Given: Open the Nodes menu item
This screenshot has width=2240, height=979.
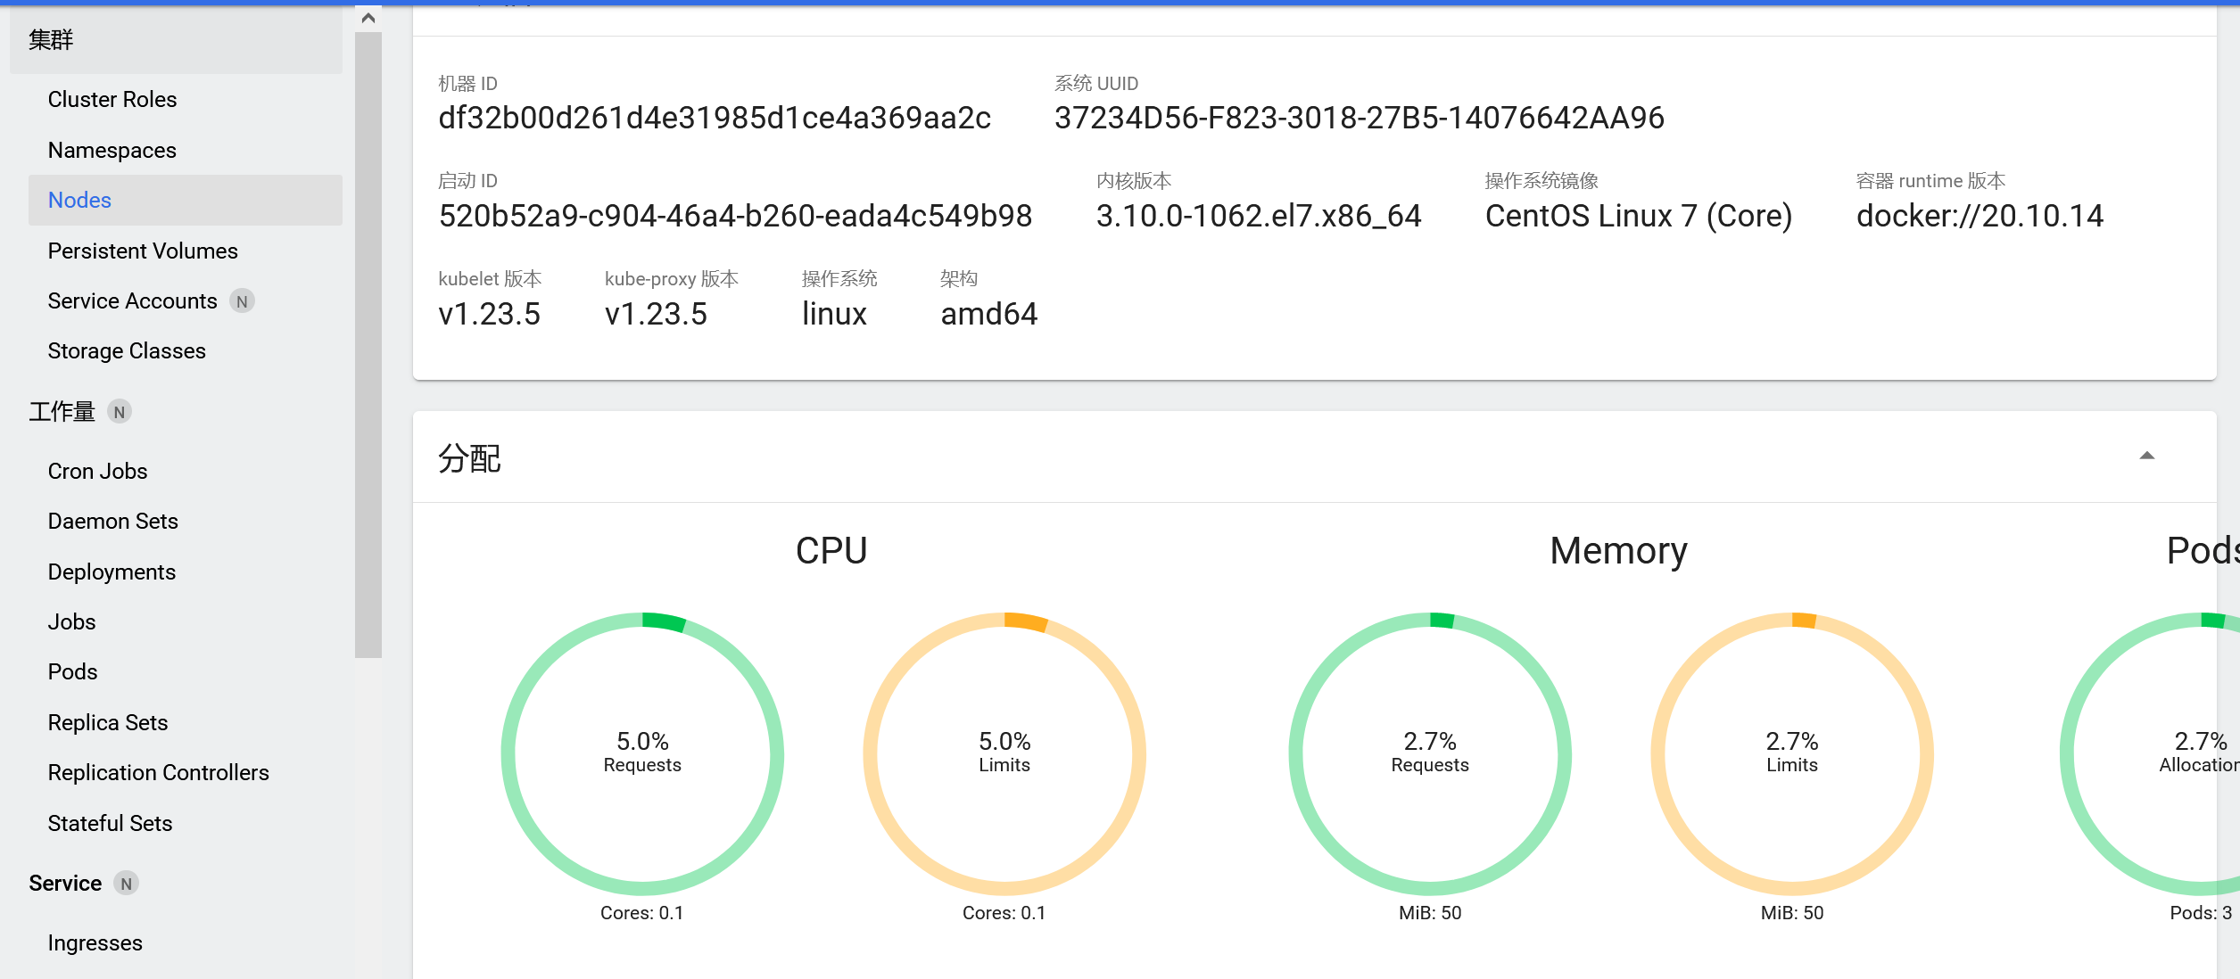Looking at the screenshot, I should (79, 201).
